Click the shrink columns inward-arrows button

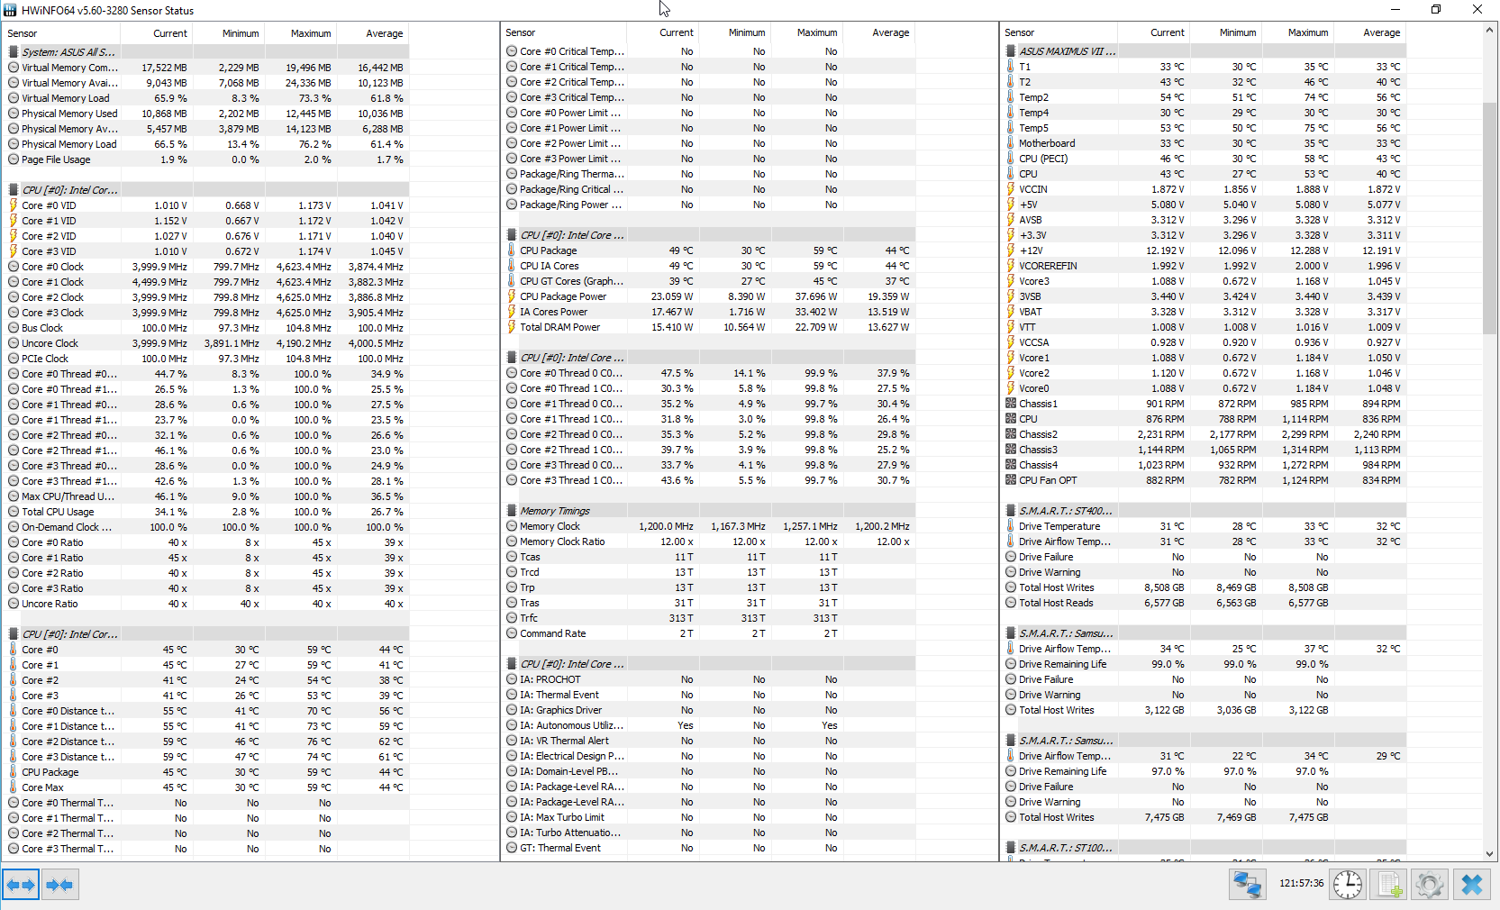pos(59,885)
